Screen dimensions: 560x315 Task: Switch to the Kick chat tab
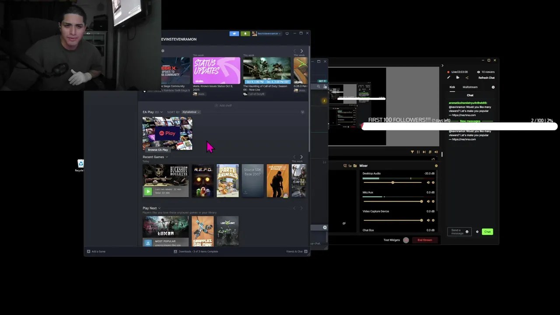coord(452,87)
